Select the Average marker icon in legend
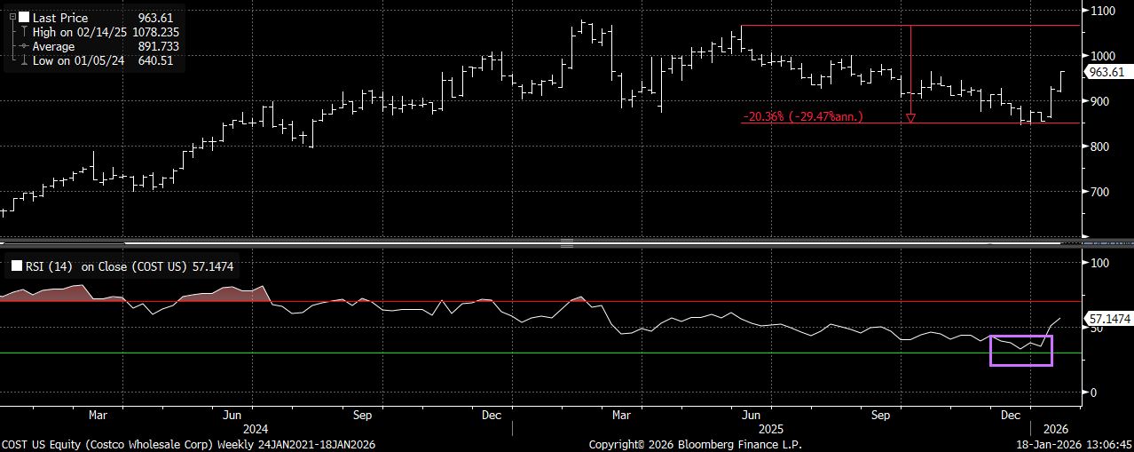1134x452 pixels. tap(23, 46)
